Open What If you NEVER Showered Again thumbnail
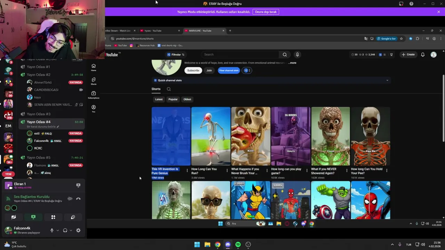 click(331, 136)
